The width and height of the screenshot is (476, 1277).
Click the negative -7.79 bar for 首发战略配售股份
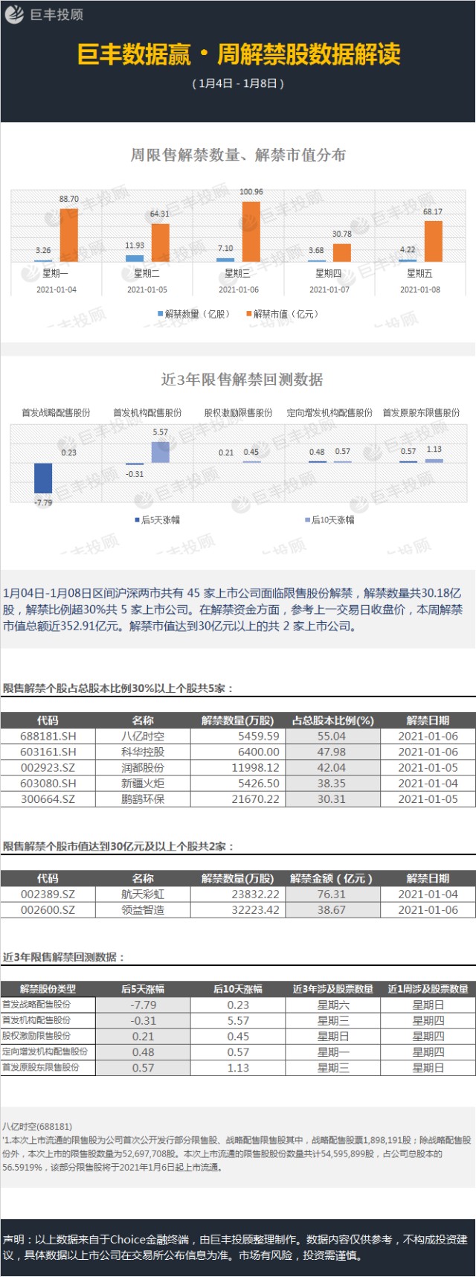pyautogui.click(x=43, y=478)
